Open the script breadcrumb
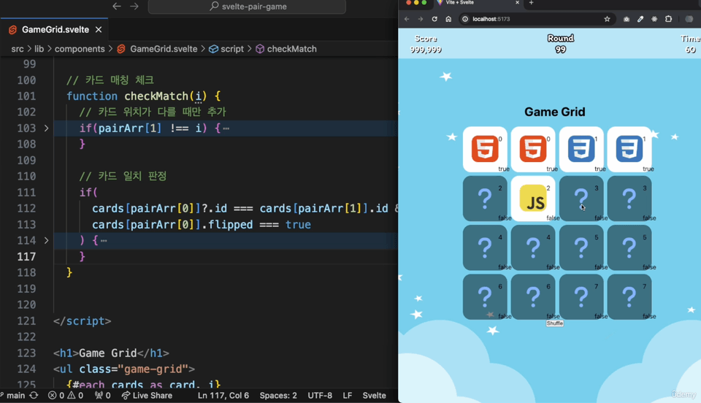The width and height of the screenshot is (701, 403). tap(226, 49)
